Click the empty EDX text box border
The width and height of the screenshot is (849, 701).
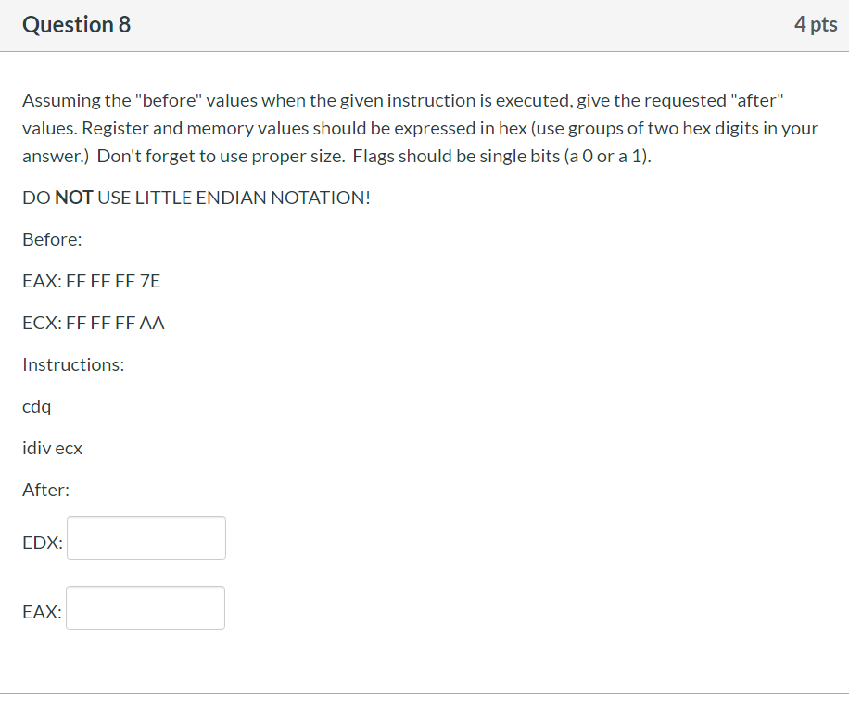point(146,518)
